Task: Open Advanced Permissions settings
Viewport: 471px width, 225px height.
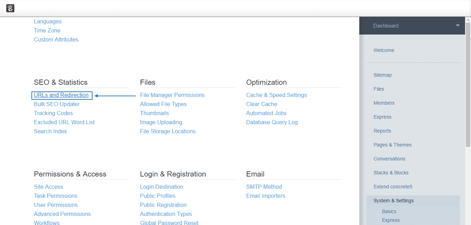Action: point(62,214)
